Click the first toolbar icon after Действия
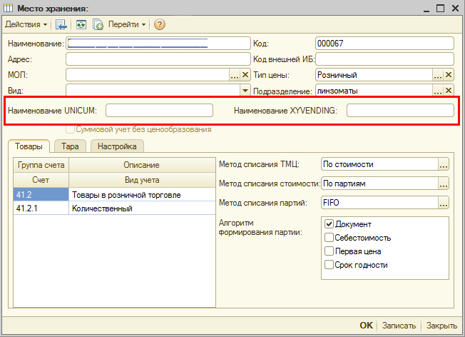Image resolution: width=465 pixels, height=337 pixels. (61, 24)
